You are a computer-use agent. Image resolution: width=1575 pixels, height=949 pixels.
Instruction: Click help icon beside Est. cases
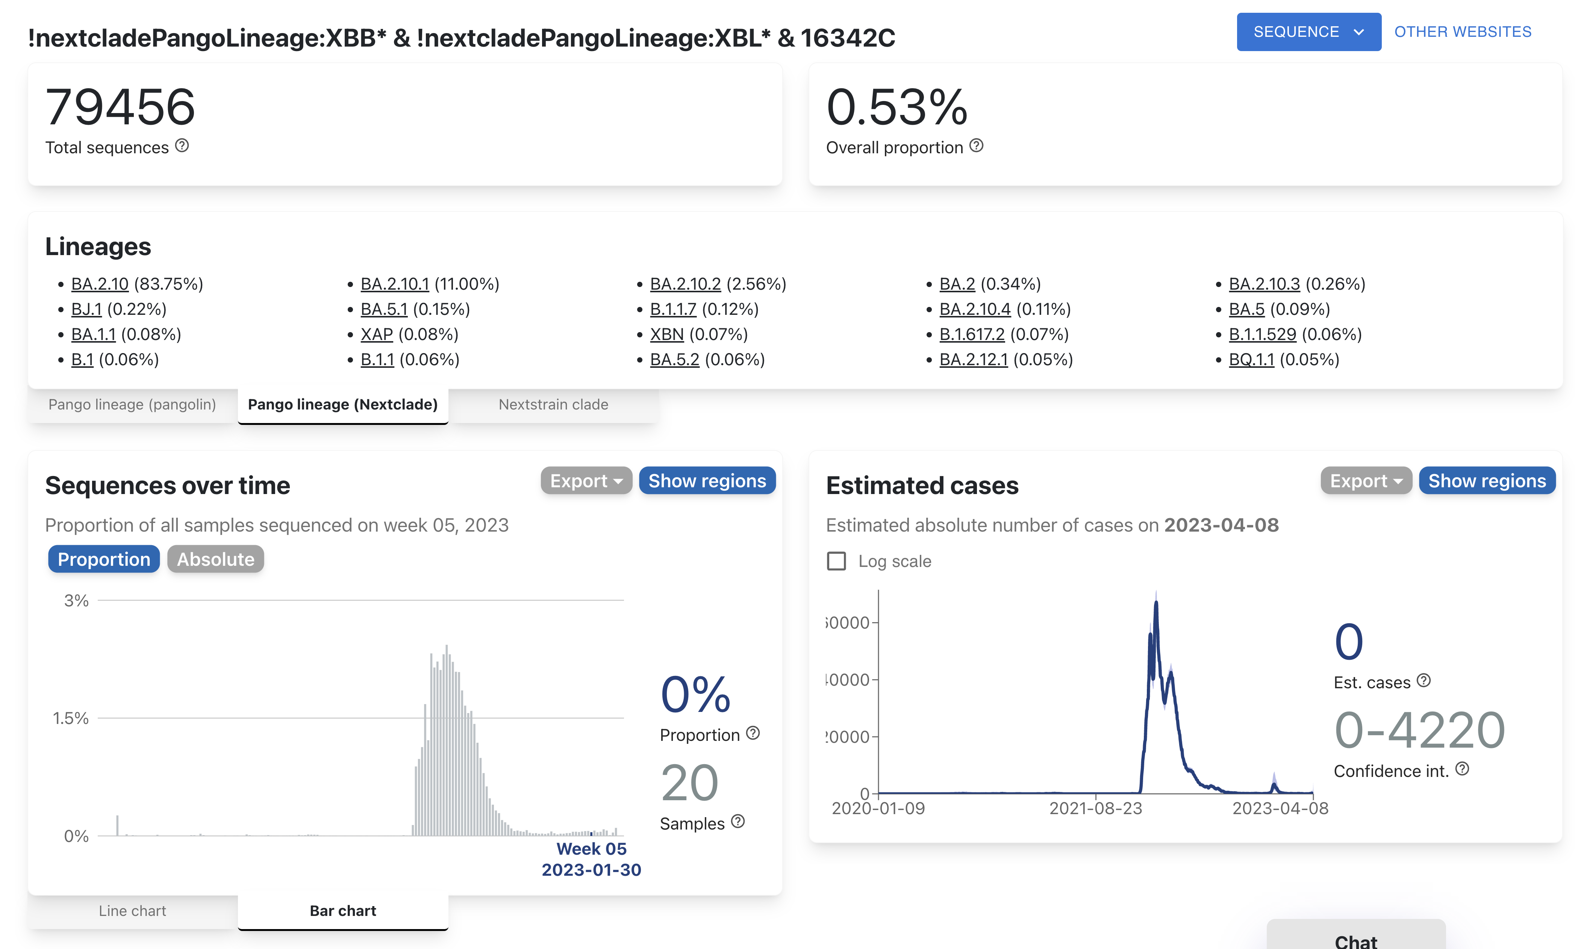tap(1424, 681)
